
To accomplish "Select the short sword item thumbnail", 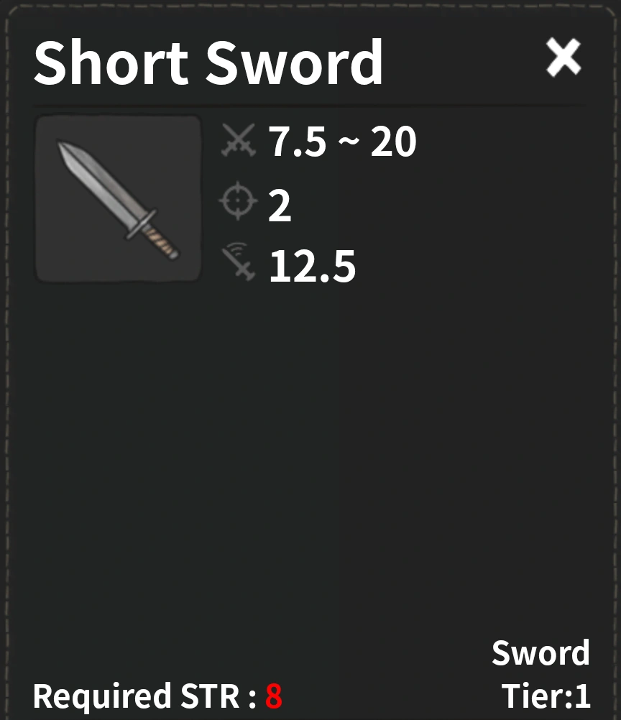I will tap(119, 198).
